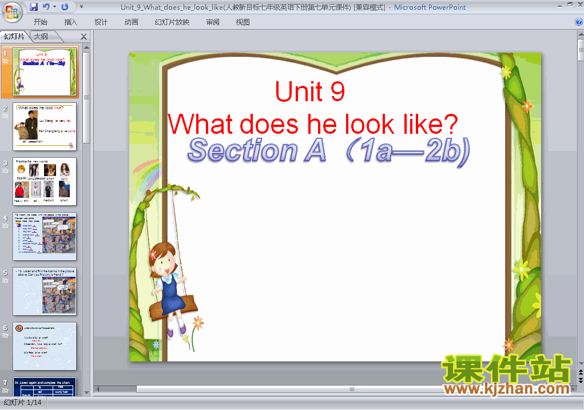This screenshot has height=410, width=584.
Task: Click the thumbnail pane scrollbar handle
Action: [86, 98]
